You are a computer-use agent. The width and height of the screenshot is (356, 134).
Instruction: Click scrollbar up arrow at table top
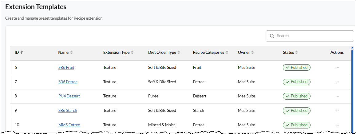coord(352,48)
